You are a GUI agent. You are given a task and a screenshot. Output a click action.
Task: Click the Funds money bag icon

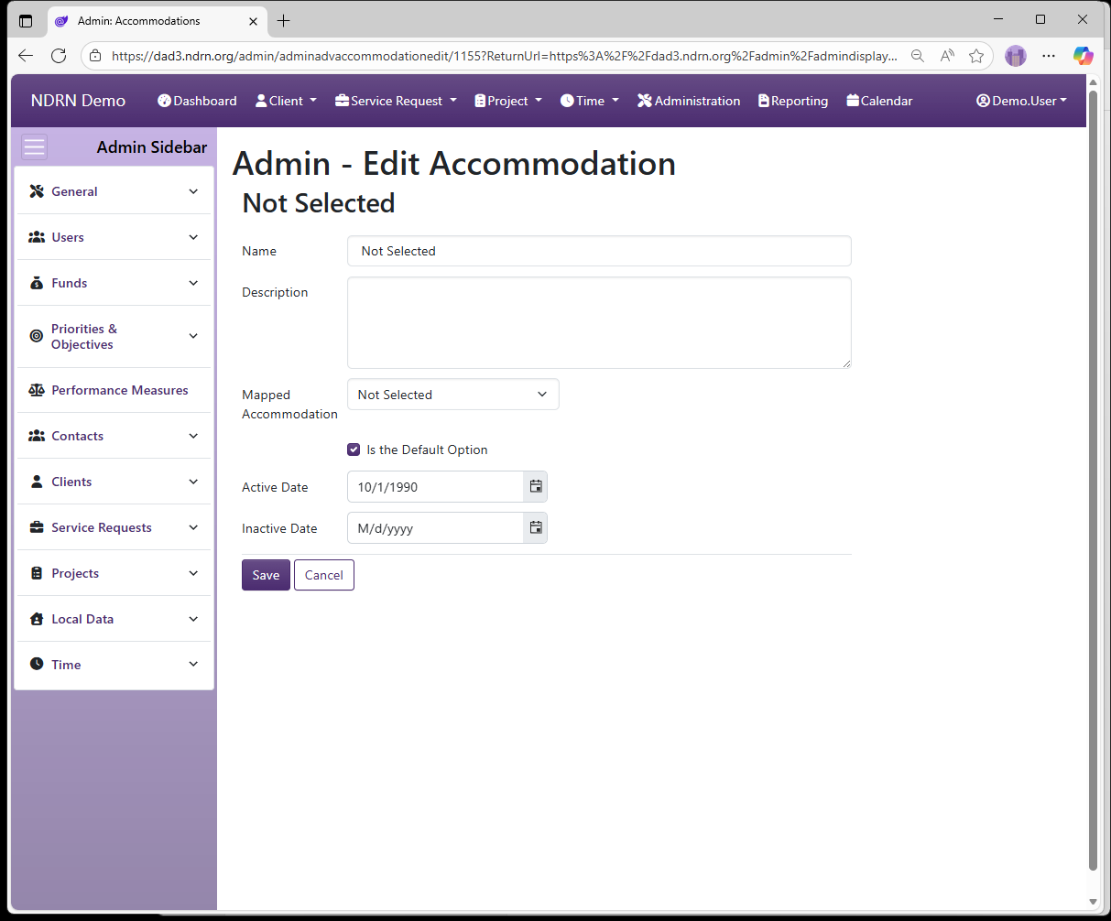click(37, 283)
